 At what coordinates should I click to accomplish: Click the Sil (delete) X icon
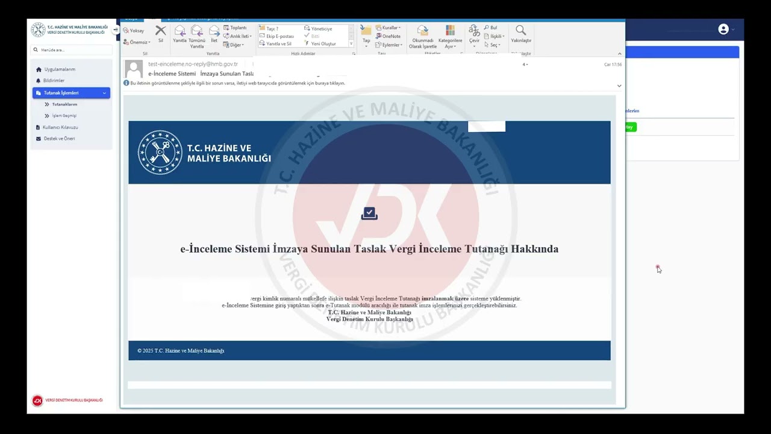pyautogui.click(x=160, y=31)
